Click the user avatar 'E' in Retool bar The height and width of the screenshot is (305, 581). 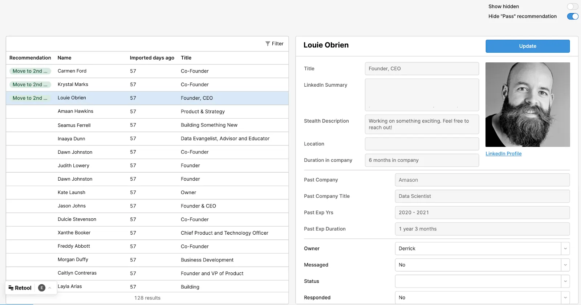coord(42,288)
